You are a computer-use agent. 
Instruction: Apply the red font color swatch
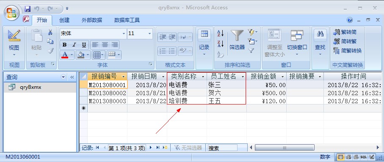pyautogui.click(x=65, y=55)
